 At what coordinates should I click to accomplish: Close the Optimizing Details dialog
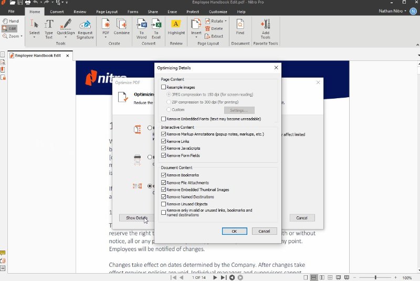point(276,68)
